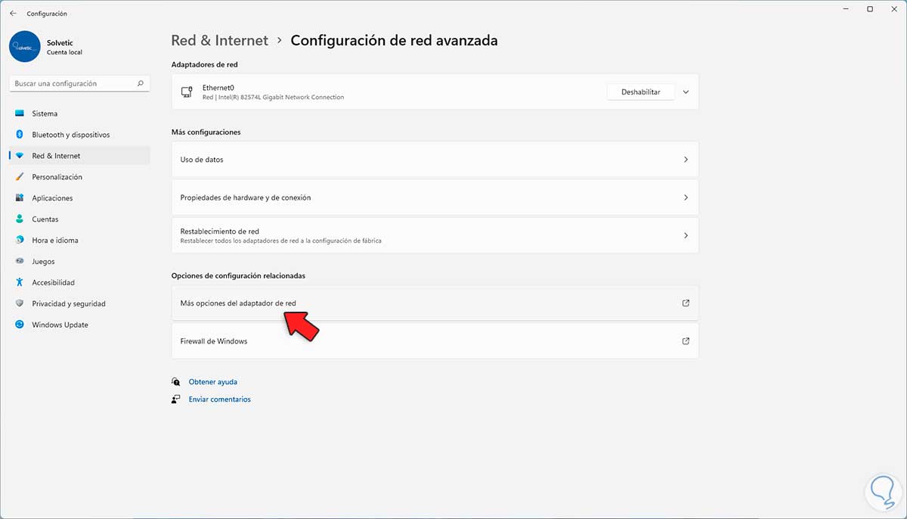Image resolution: width=907 pixels, height=519 pixels.
Task: Open Aplicaciones settings page
Action: tap(80, 198)
